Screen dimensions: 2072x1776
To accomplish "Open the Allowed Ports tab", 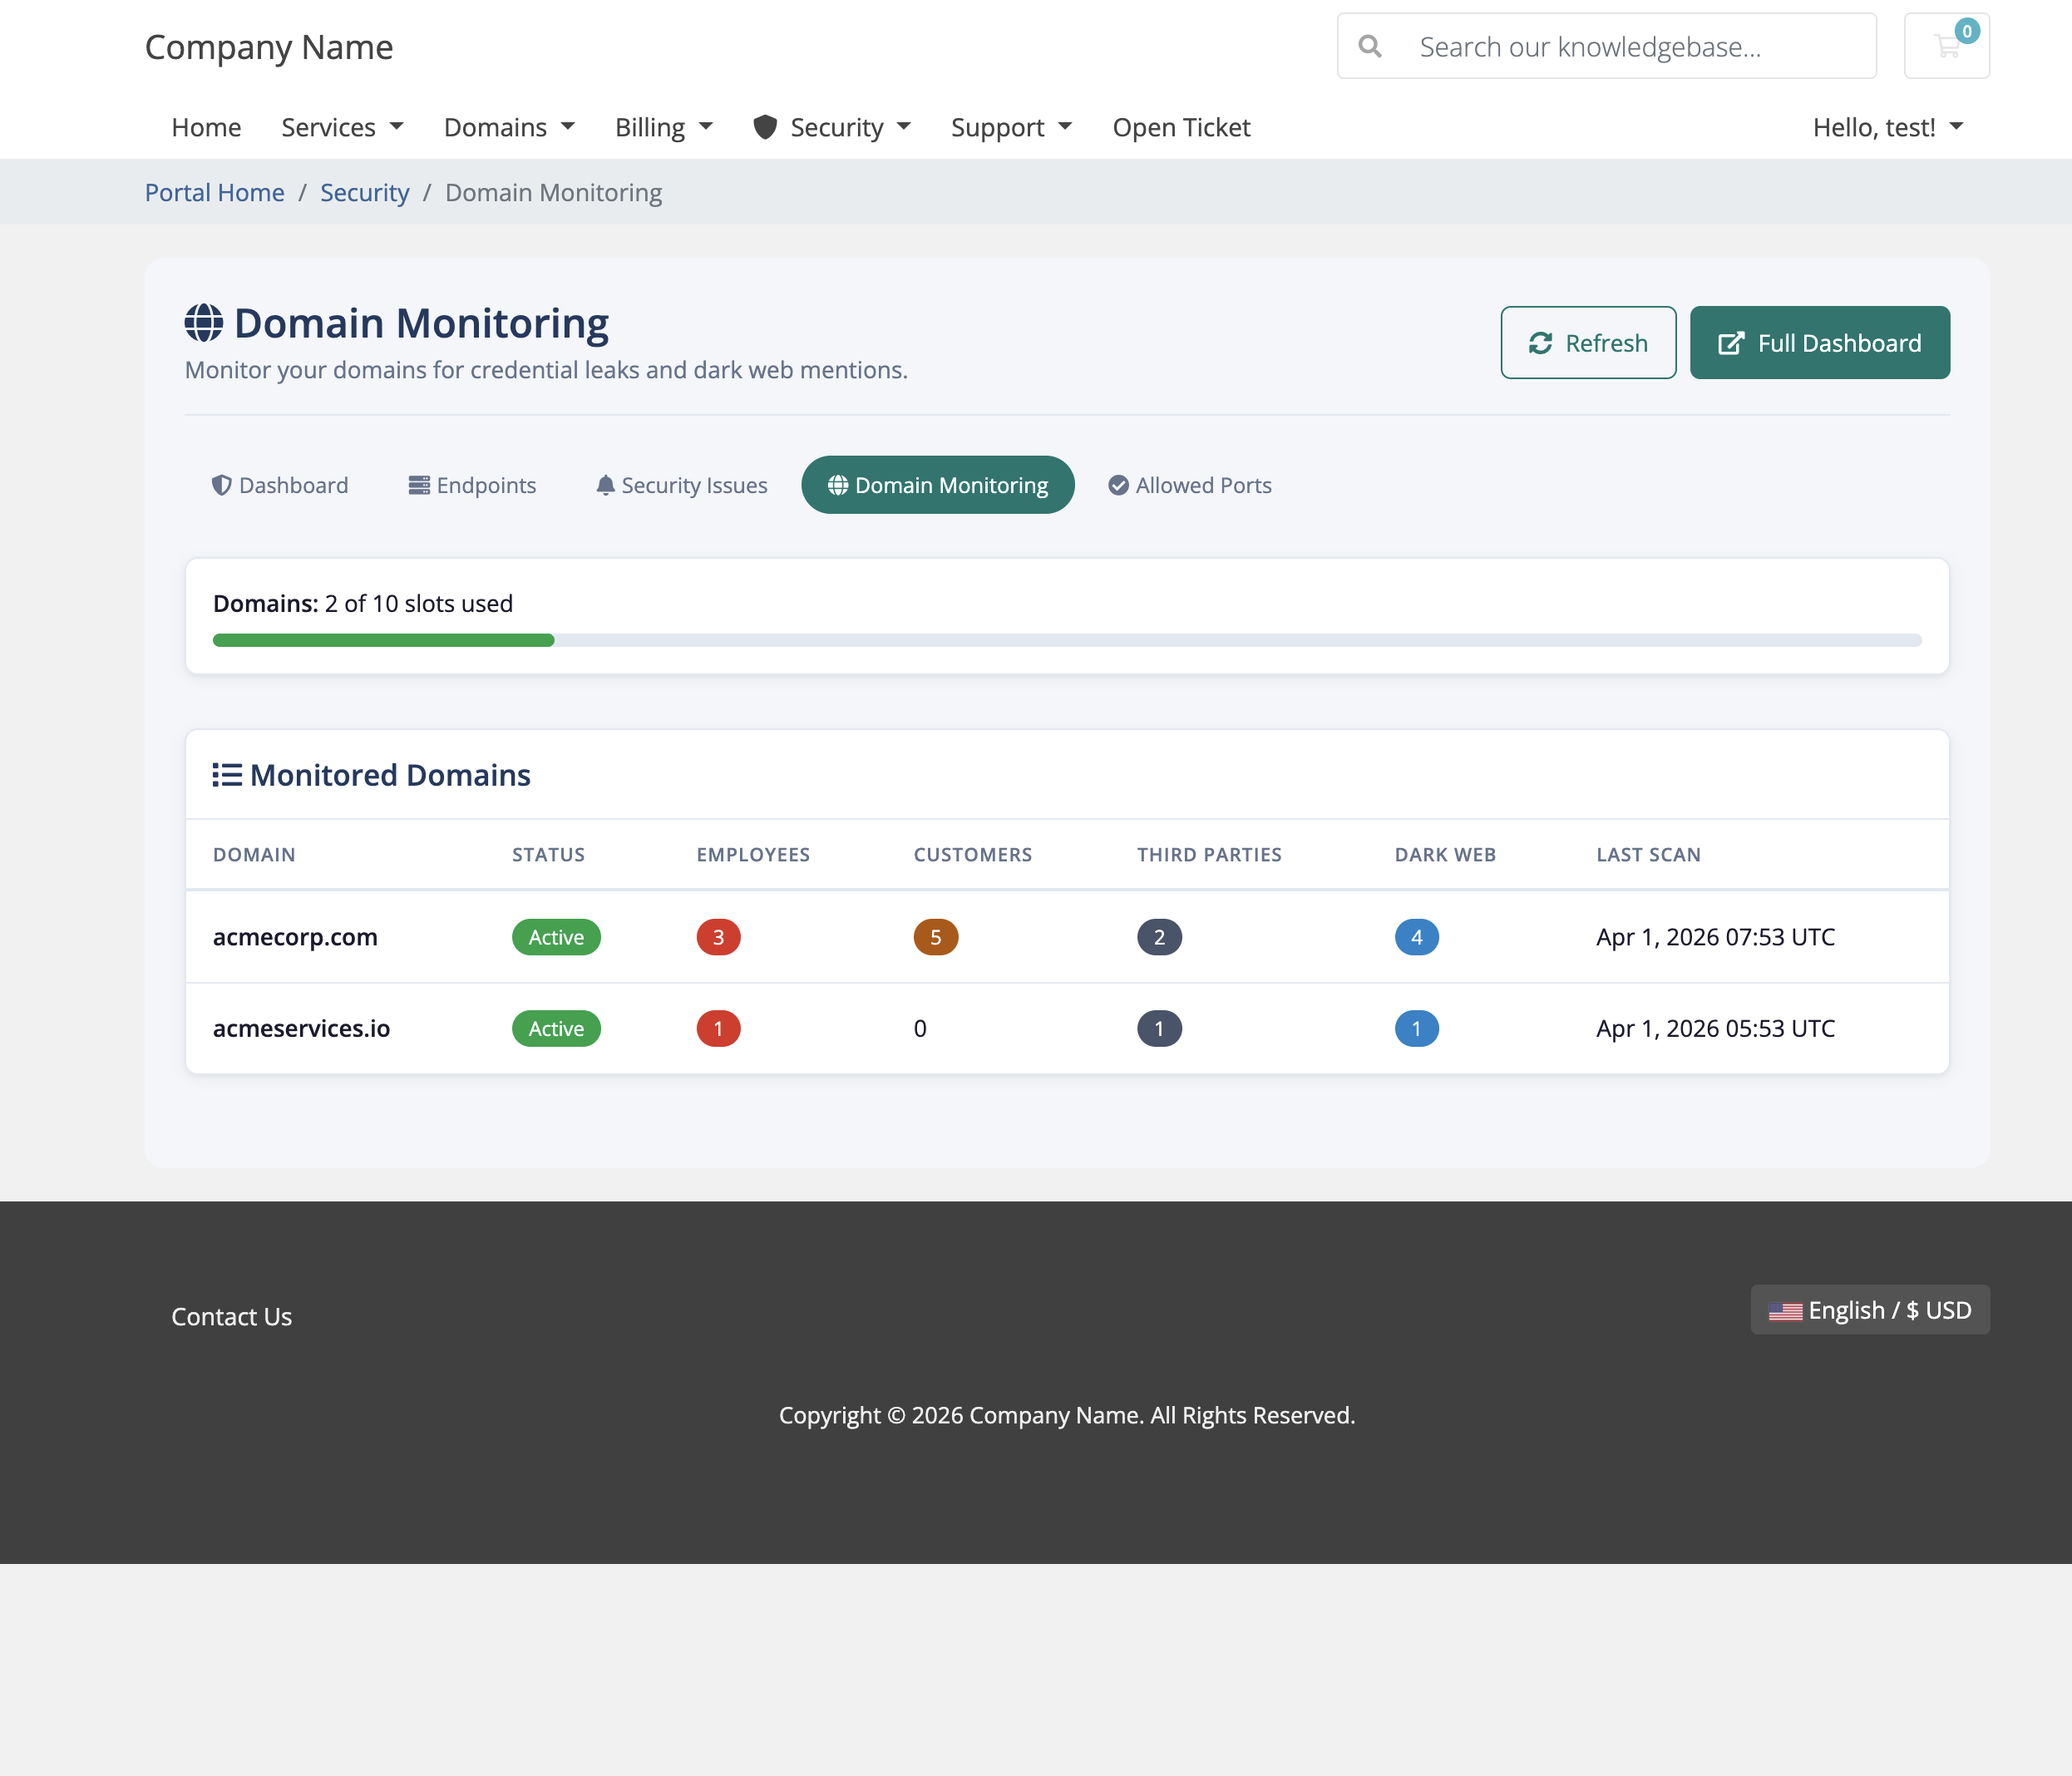I will click(1190, 485).
